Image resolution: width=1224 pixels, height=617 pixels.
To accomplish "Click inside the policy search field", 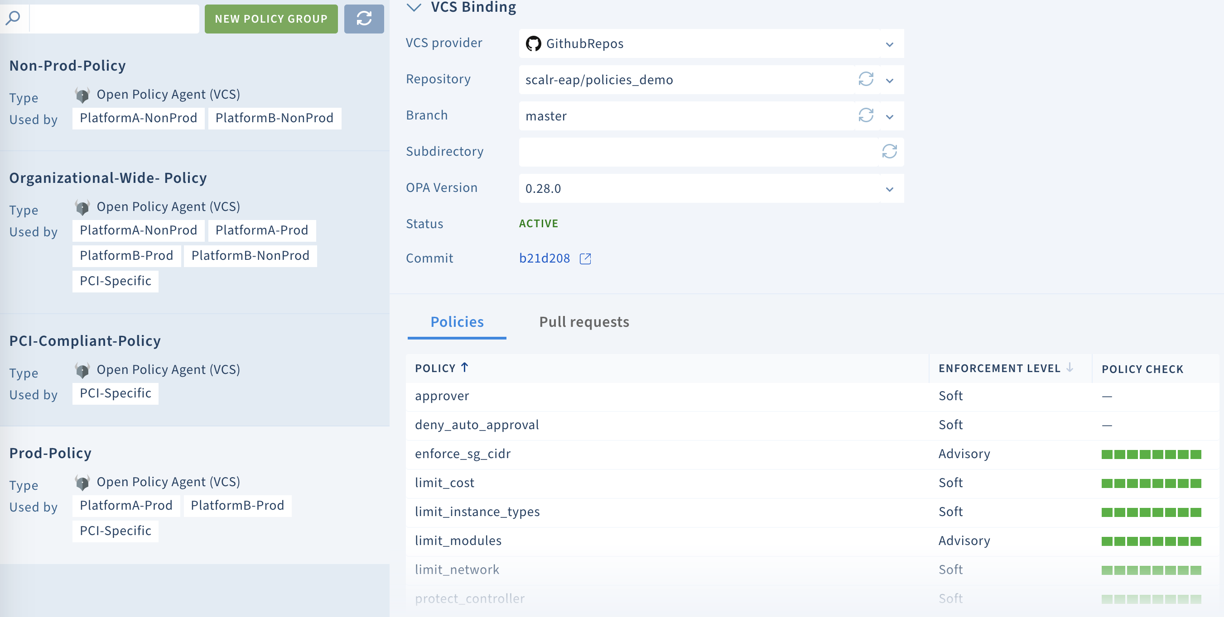I will tap(114, 18).
